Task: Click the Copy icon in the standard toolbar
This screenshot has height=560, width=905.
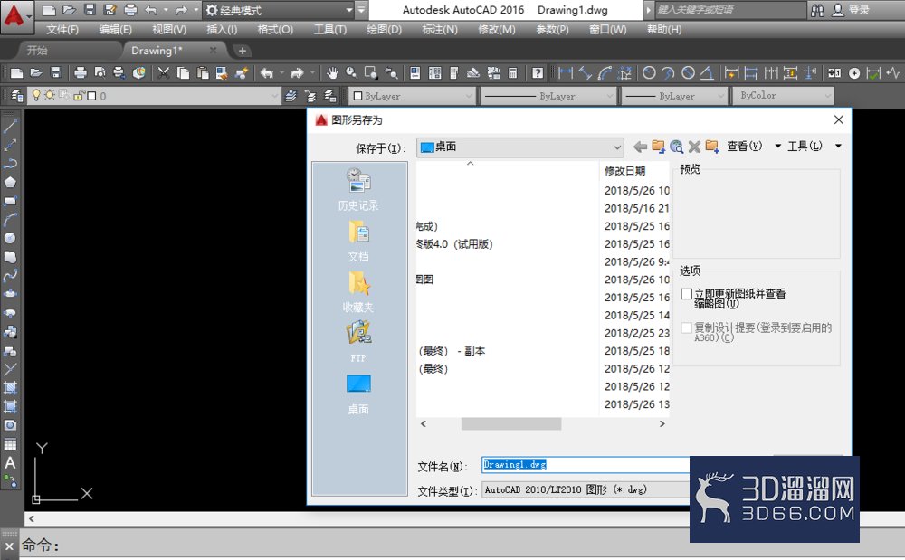Action: point(183,73)
